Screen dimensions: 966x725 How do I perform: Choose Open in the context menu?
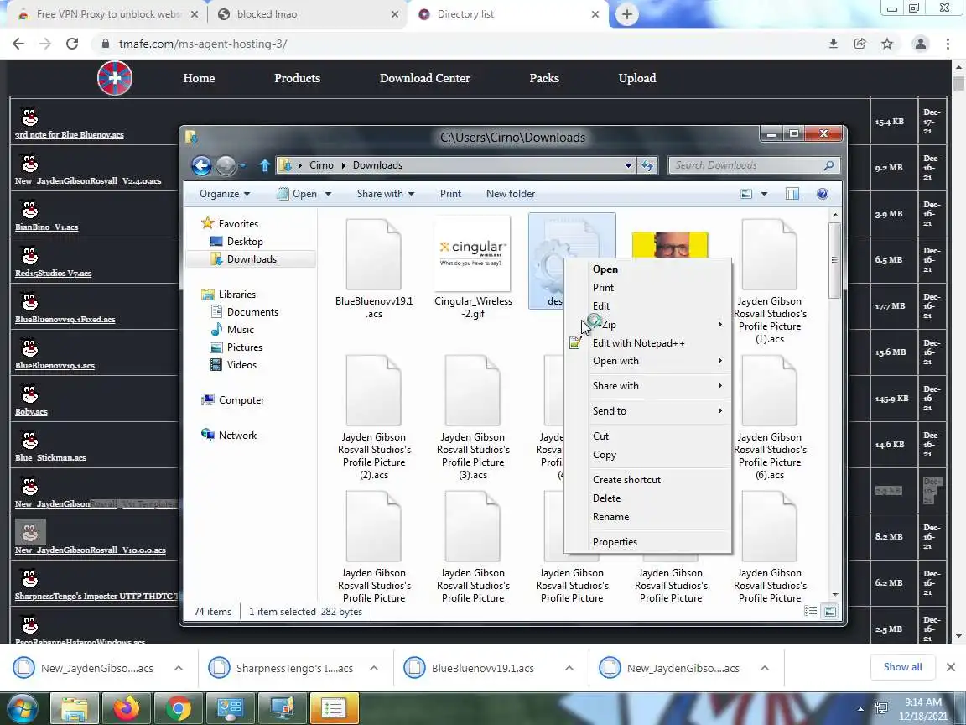[649, 269]
